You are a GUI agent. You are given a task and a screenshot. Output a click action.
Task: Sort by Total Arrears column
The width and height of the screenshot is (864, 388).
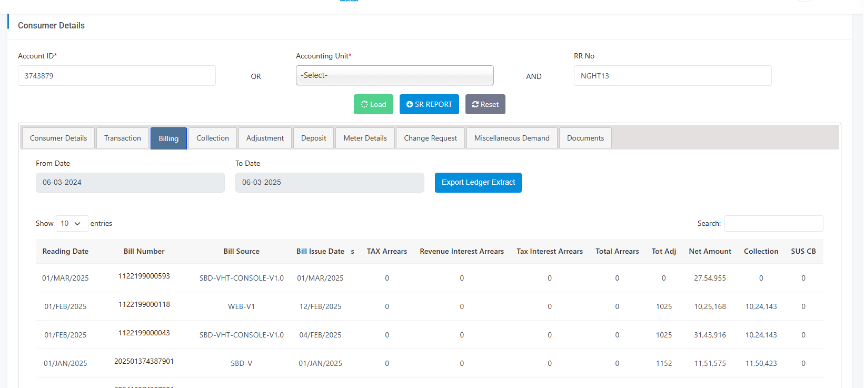click(x=617, y=251)
